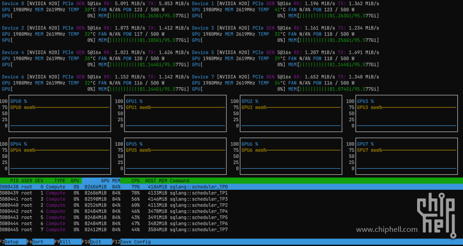Screen dimensions: 463x246
Task: Click the GPU2 % chart legend
Action: 250,101
